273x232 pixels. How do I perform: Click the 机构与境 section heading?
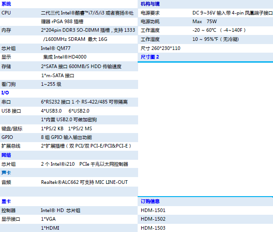pyautogui.click(x=150, y=4)
